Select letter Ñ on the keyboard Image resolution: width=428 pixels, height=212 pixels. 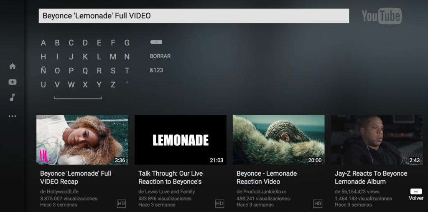pos(43,71)
